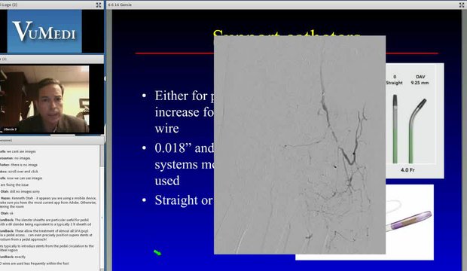Screen dimensions: 467x271
Task: Grab the divider handle beside video pod
Action: coord(105,78)
